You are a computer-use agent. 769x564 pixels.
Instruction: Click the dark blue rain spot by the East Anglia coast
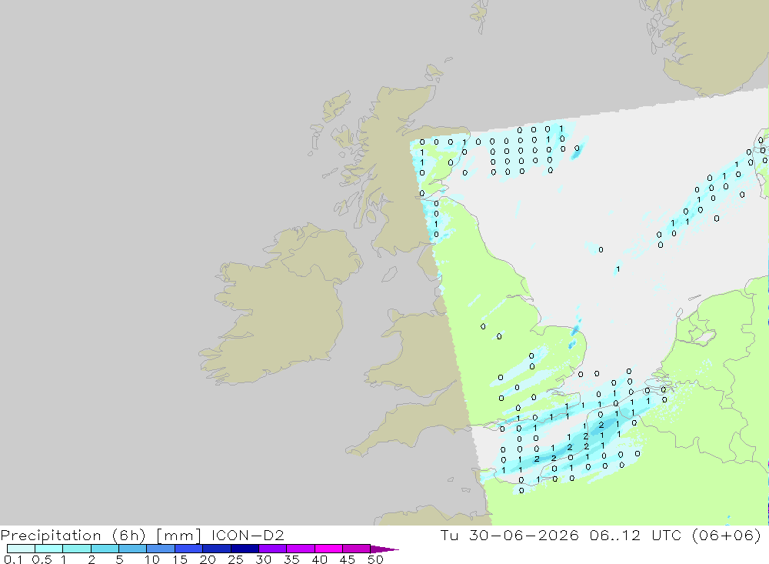574,332
